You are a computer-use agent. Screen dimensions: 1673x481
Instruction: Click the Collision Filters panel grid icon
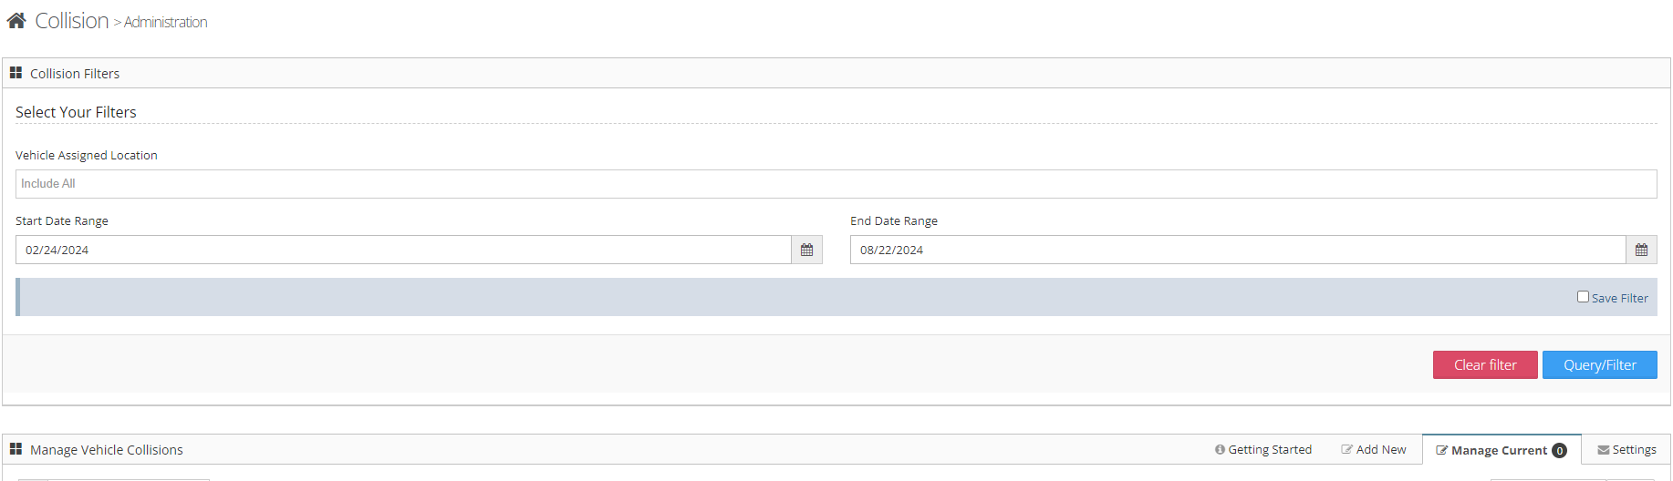click(x=16, y=73)
